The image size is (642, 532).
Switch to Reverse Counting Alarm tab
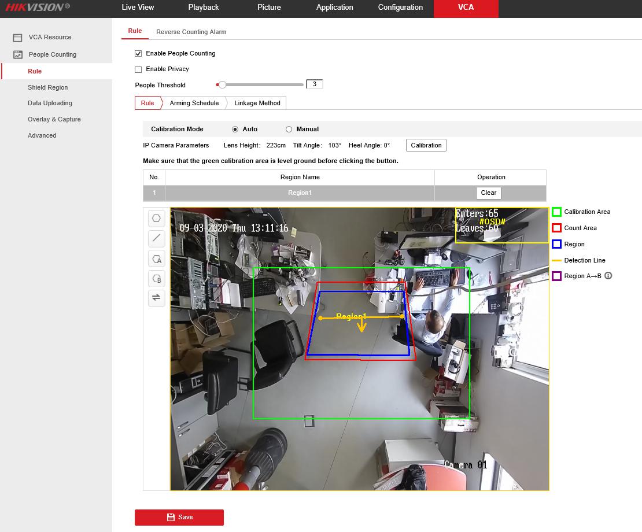click(x=191, y=32)
